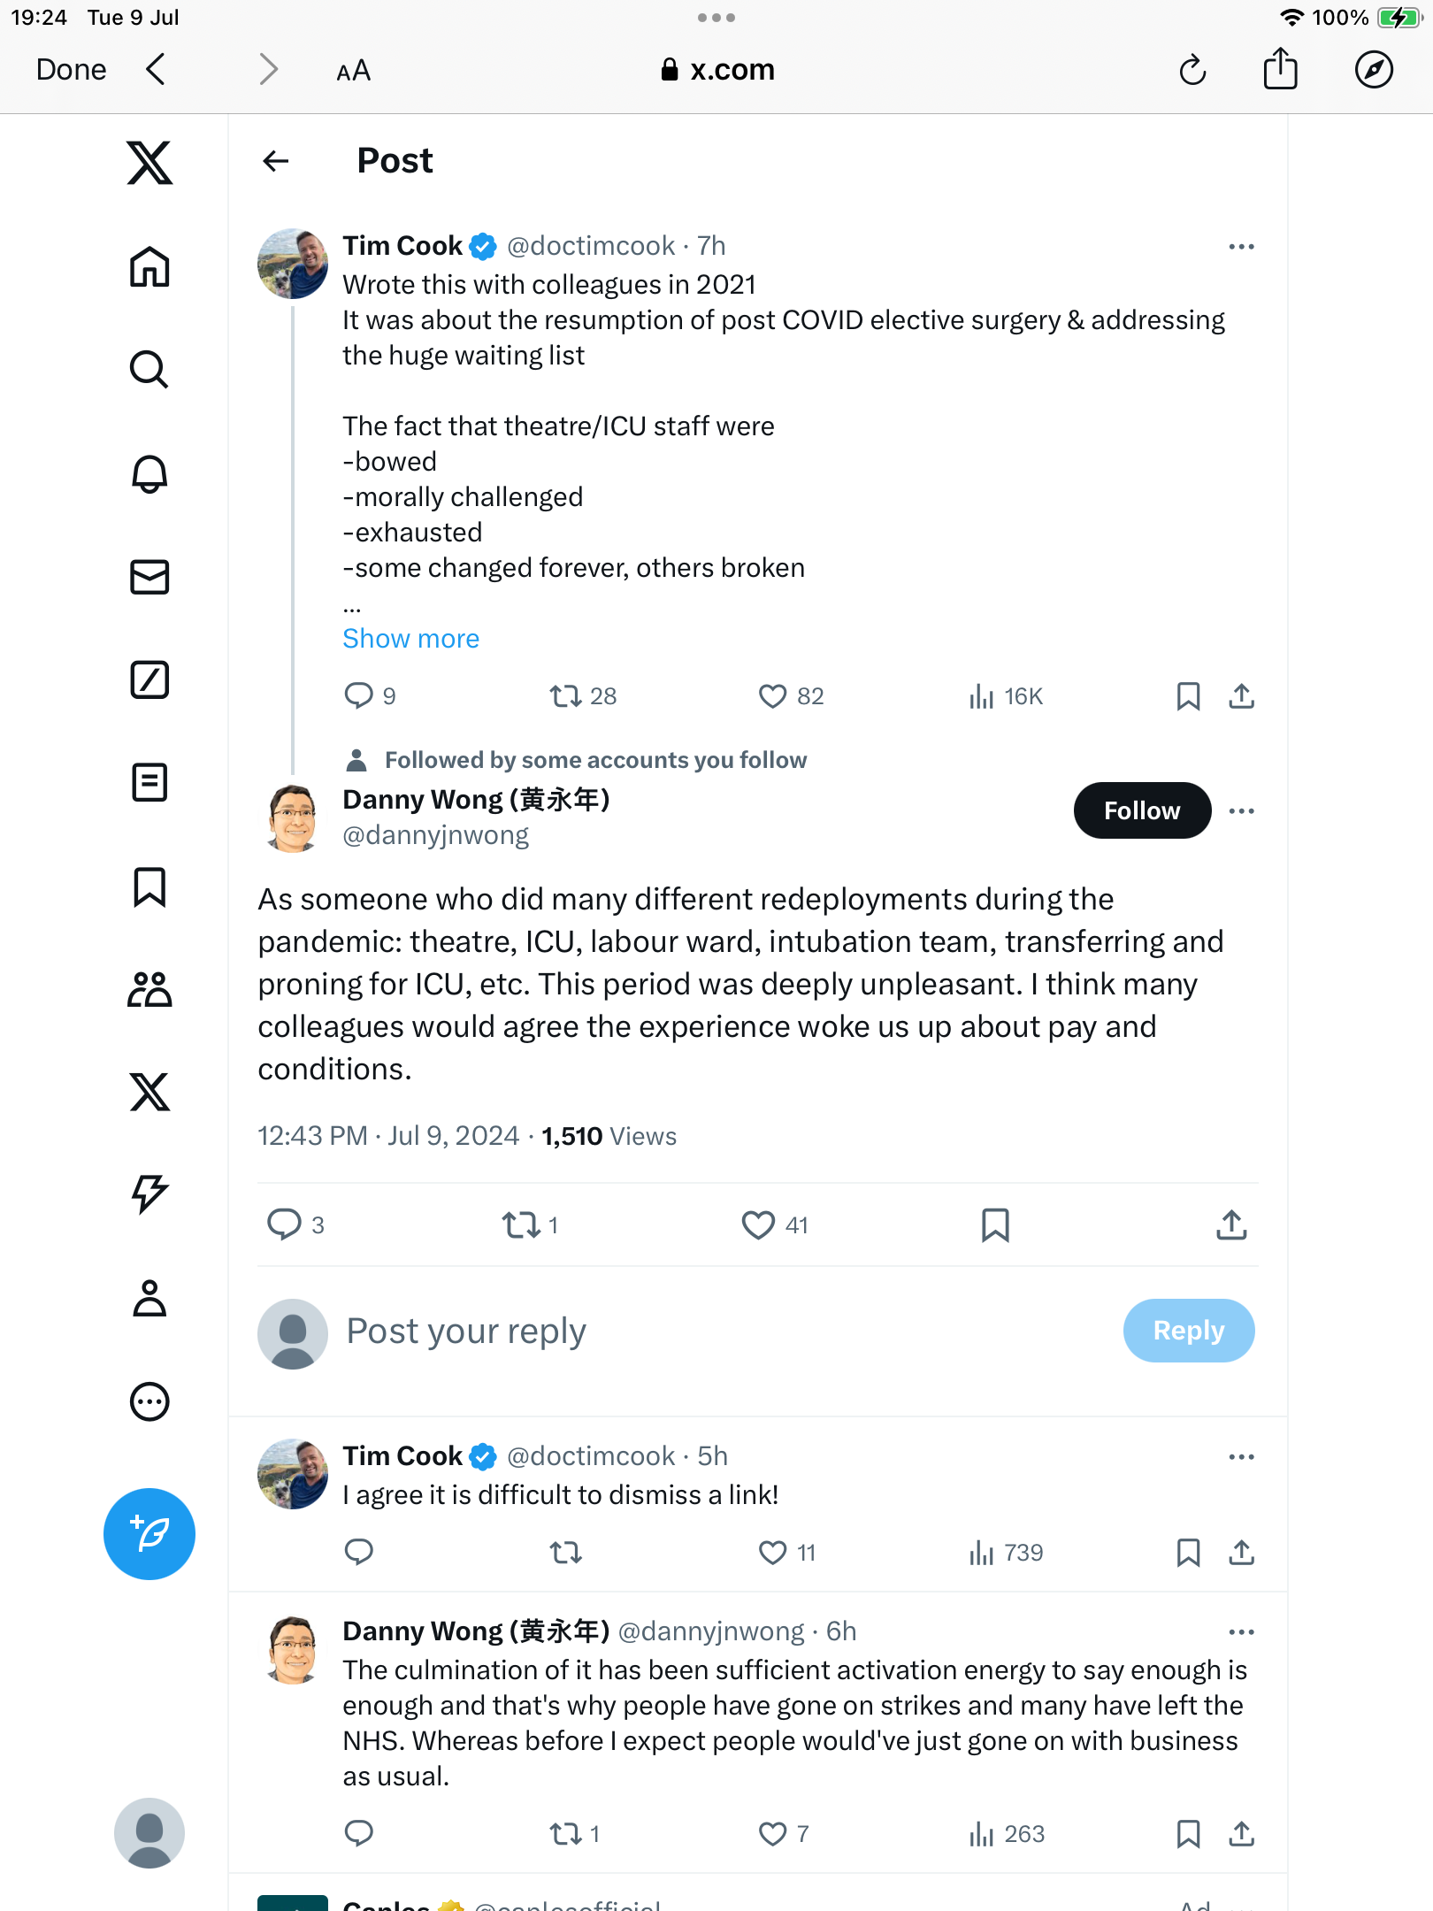Open Communities in the sidebar
Viewport: 1433px width, 1911px height.
[x=149, y=989]
